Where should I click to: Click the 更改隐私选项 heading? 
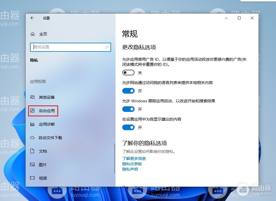(139, 47)
